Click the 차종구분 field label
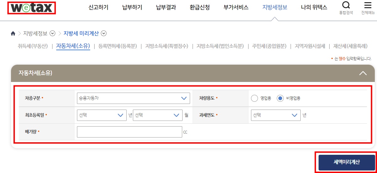The height and width of the screenshot is (173, 377). 33,98
